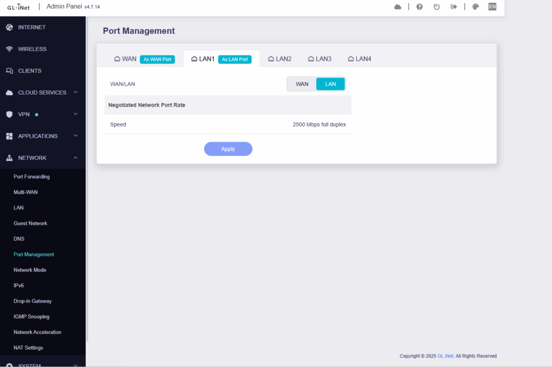Image resolution: width=552 pixels, height=367 pixels.
Task: Open Internet in the sidebar
Action: tap(43, 27)
